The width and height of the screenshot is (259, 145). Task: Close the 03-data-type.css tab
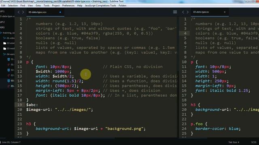[x=225, y=12]
